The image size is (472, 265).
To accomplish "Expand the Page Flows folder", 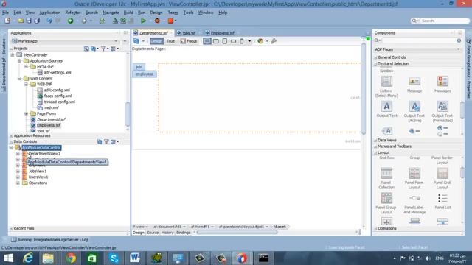I will 27,113.
